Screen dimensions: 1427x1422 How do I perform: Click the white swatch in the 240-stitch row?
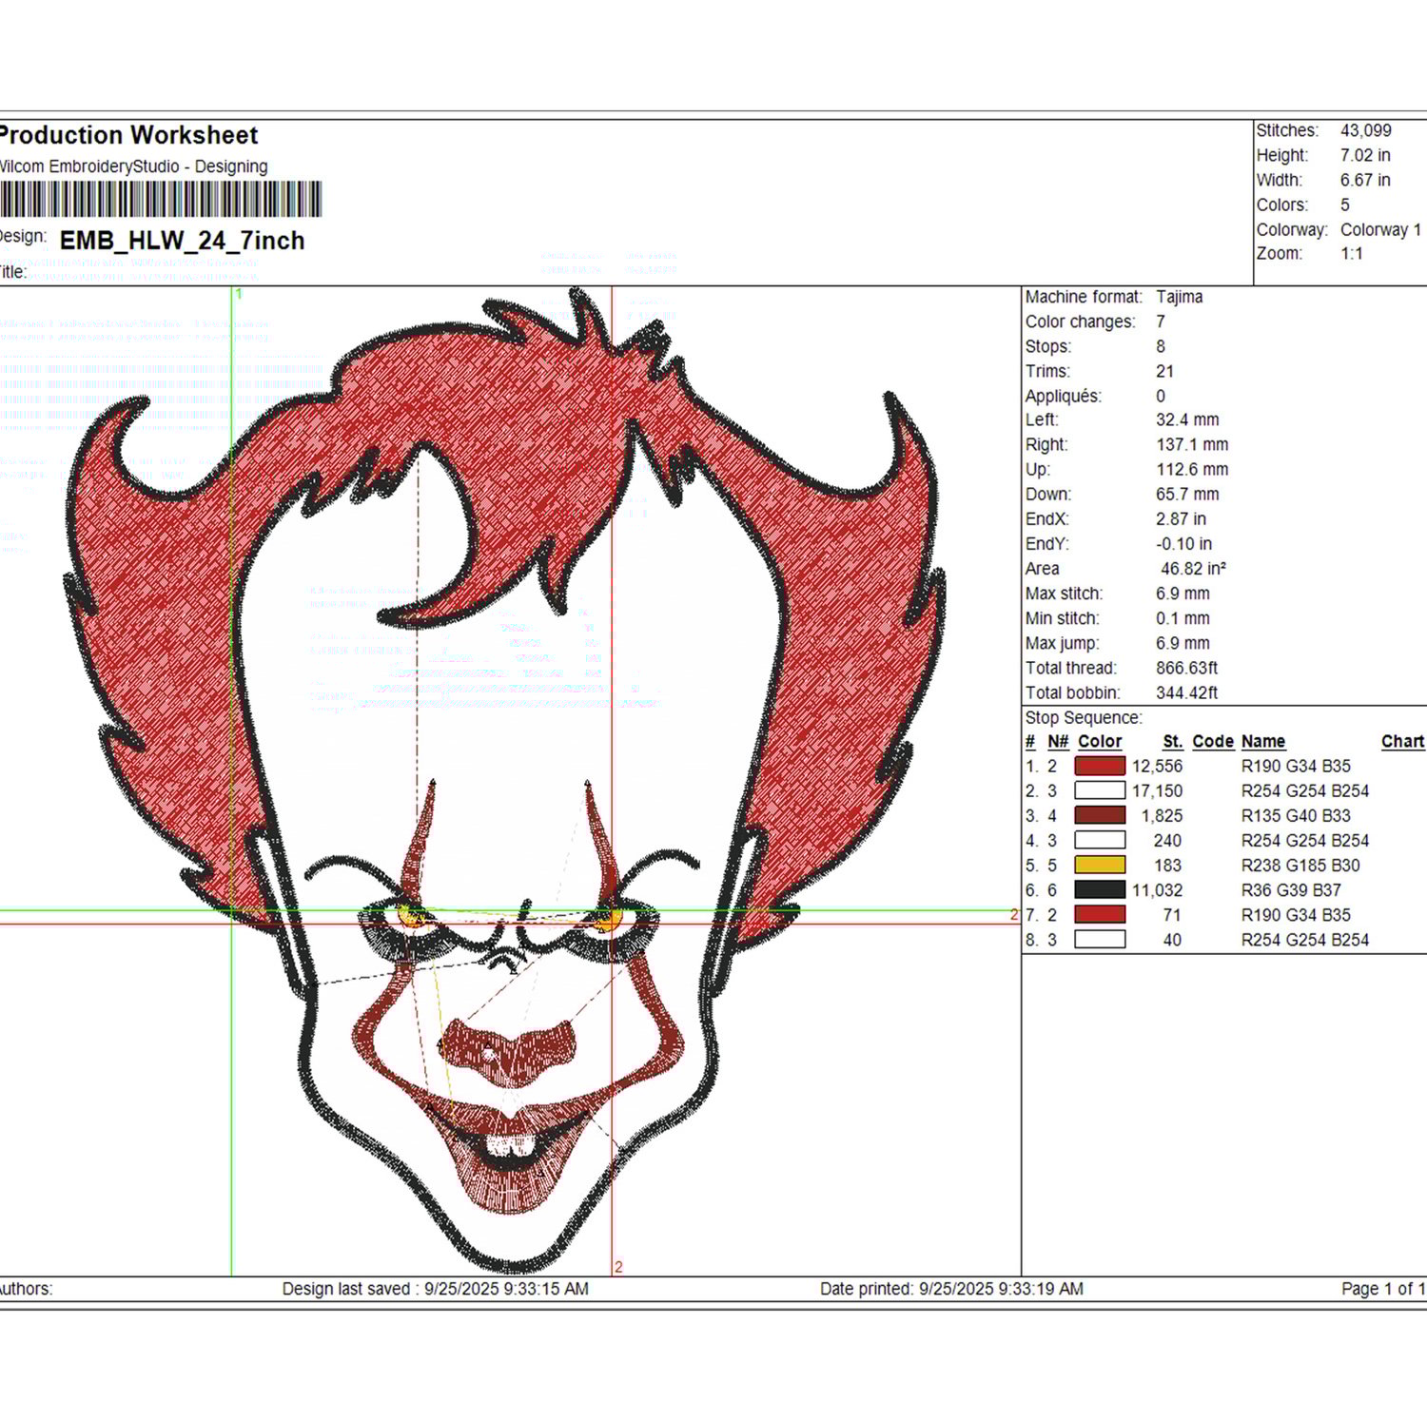[x=1100, y=840]
